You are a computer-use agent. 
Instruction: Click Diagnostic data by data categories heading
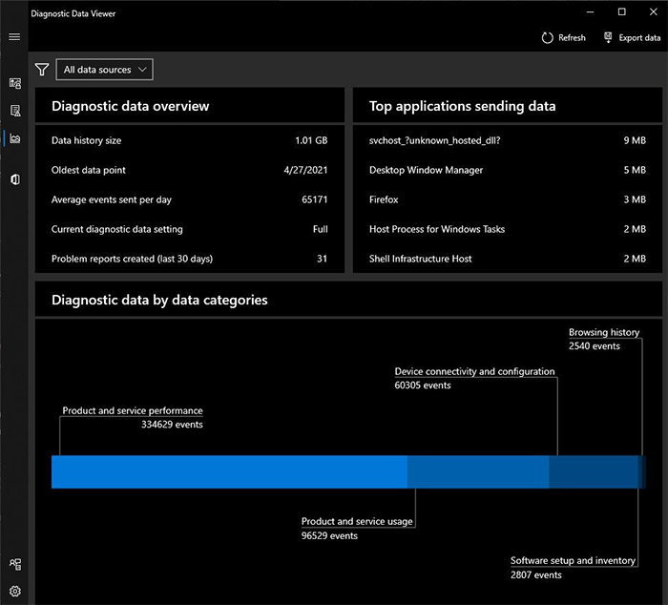point(159,300)
